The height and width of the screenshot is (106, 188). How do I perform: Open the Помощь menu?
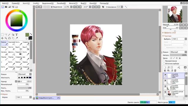point(104,3)
